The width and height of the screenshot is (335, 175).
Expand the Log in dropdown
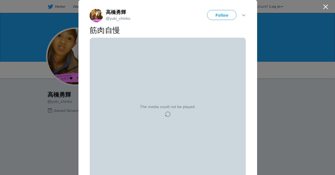coord(276,7)
